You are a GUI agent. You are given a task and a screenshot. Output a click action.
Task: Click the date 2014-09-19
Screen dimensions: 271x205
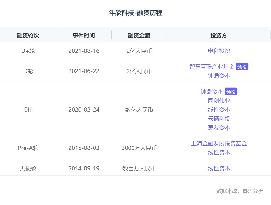(x=84, y=168)
